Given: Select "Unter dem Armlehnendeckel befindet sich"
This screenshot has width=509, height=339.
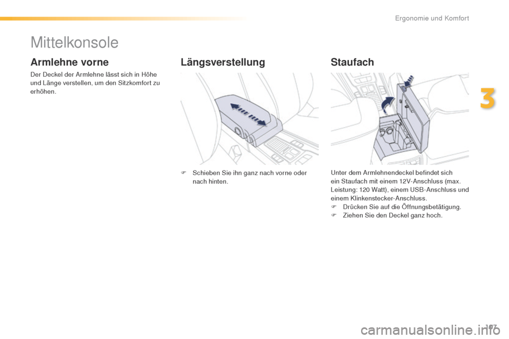Looking at the screenshot, I should point(391,173).
